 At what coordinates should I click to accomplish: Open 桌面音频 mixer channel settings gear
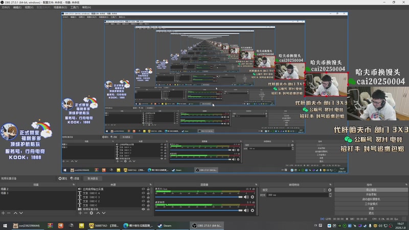(x=253, y=210)
